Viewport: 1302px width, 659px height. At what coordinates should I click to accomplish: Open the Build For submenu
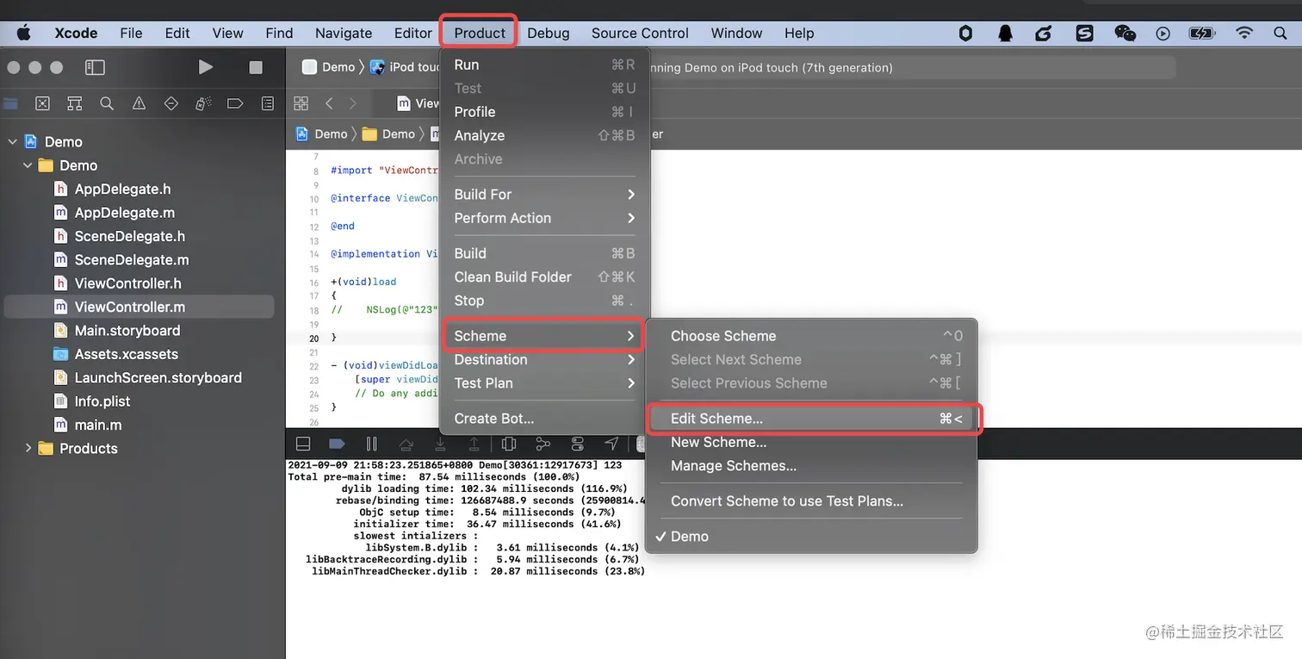coord(544,195)
